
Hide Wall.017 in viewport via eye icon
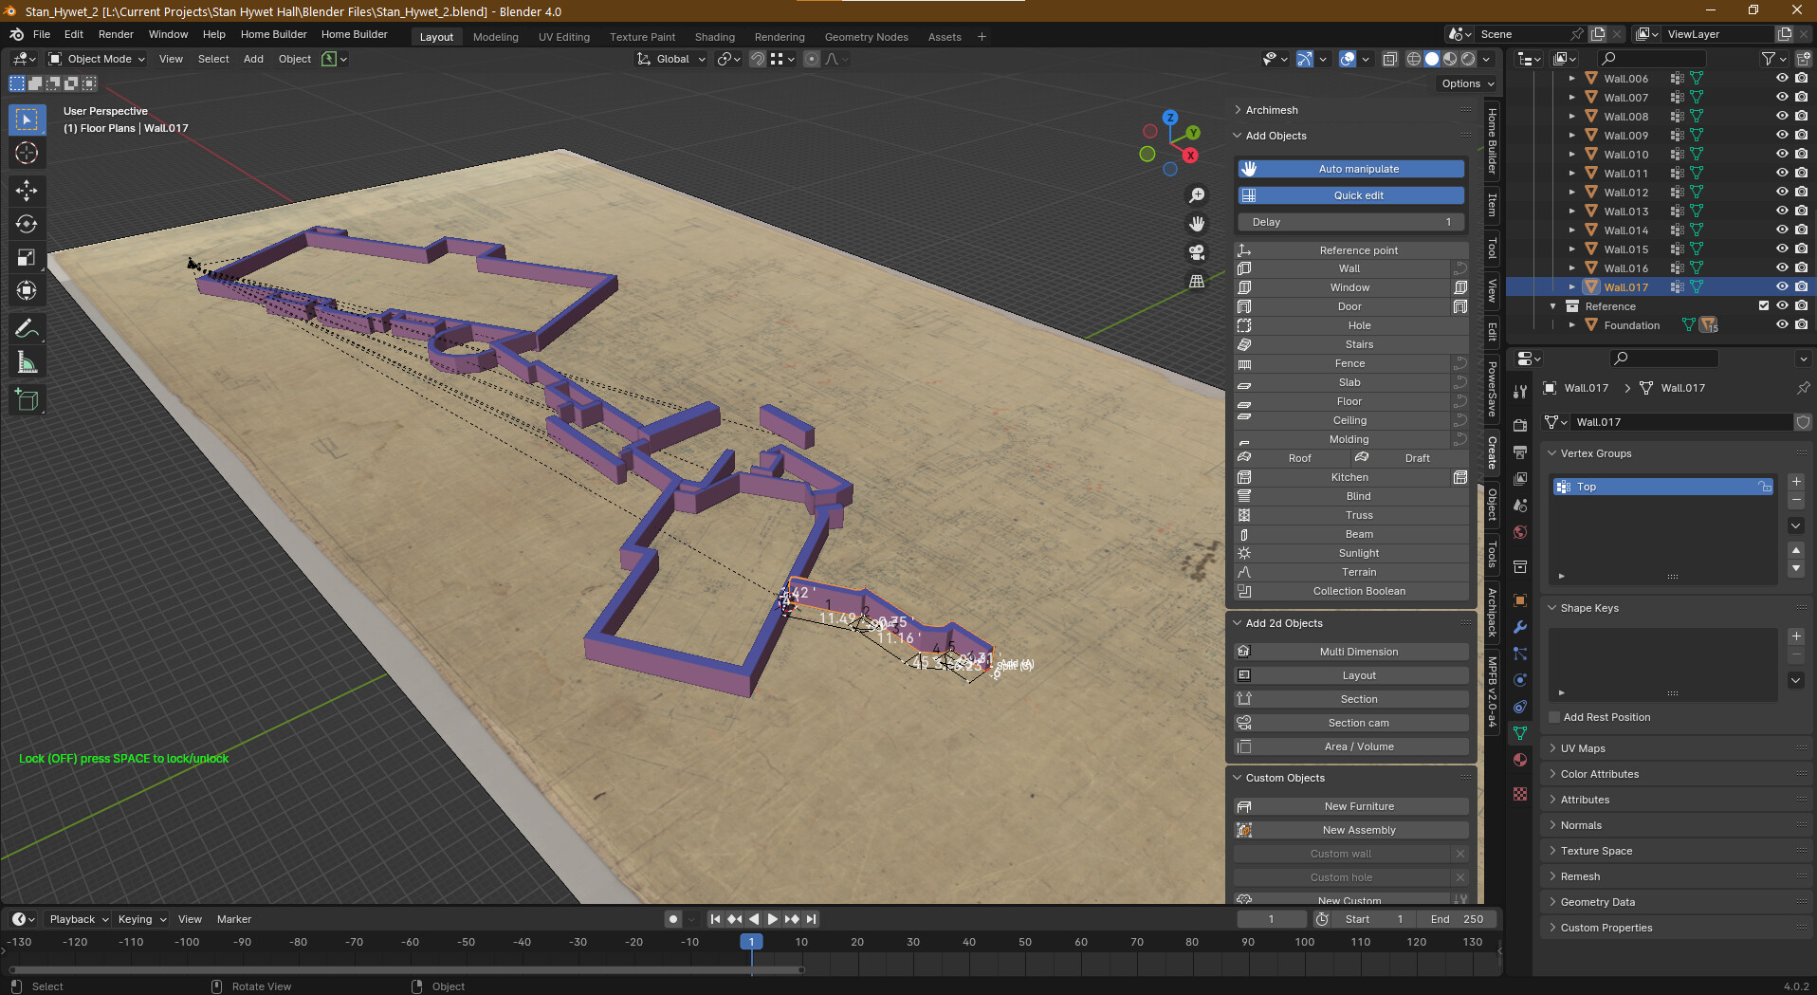click(x=1781, y=286)
